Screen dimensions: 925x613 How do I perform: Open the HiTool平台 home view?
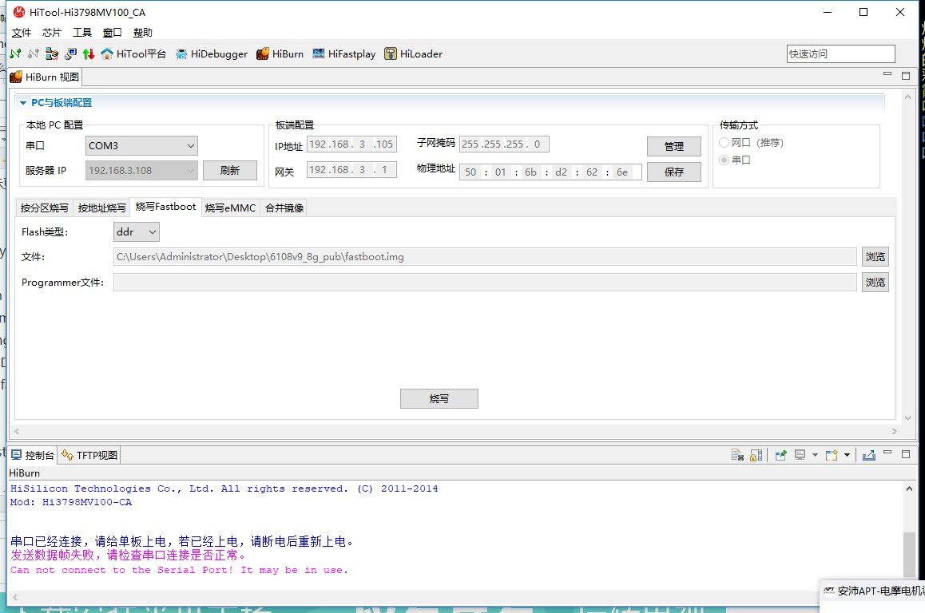point(133,53)
